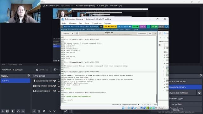Pop out the Scenes dock panel

(29, 76)
